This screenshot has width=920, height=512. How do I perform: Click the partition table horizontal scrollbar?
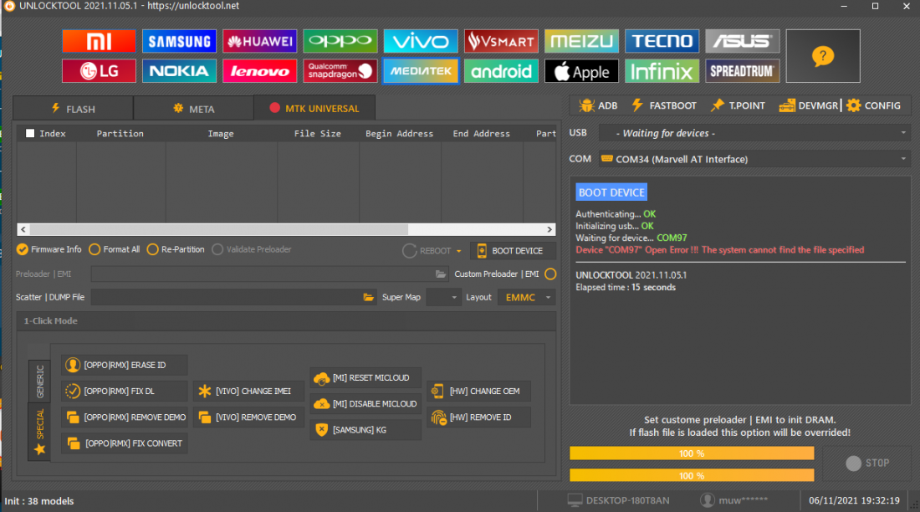286,229
